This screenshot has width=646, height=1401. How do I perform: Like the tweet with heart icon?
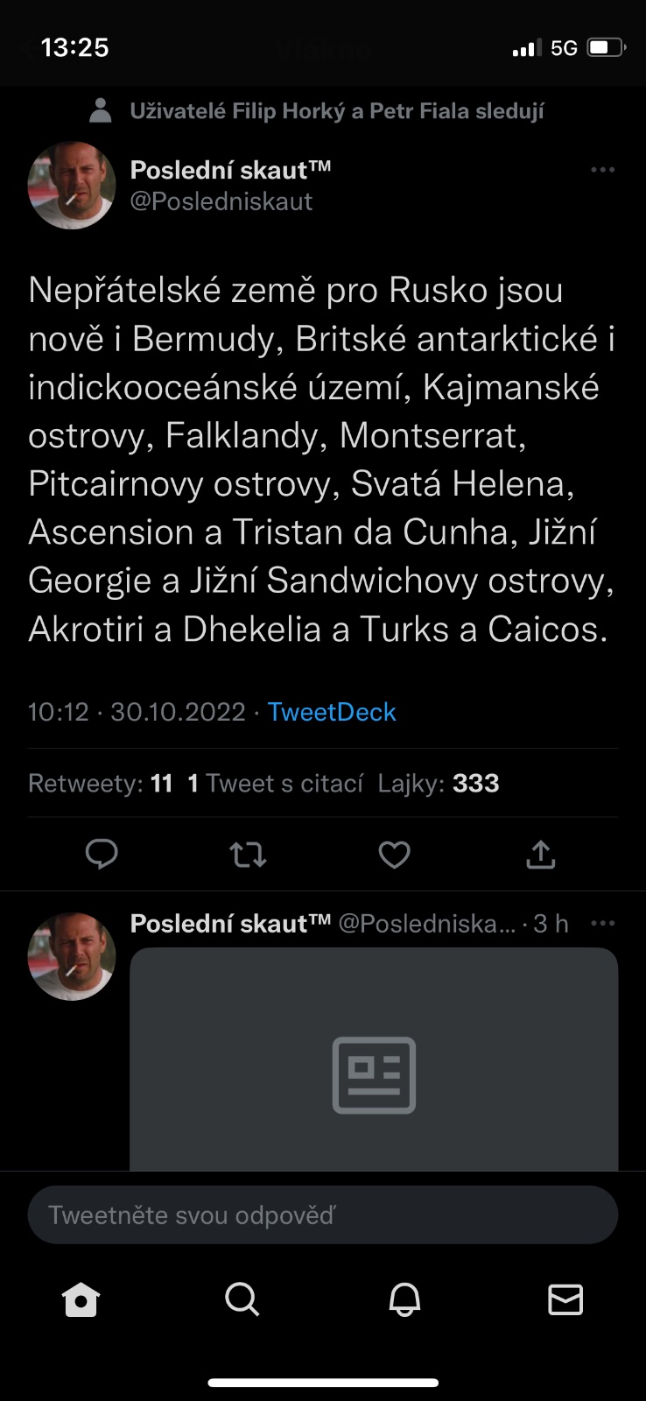pos(394,854)
